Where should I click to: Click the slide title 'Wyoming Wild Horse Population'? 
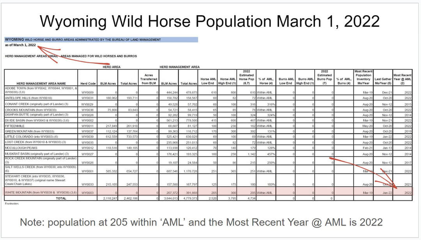[x=210, y=21]
